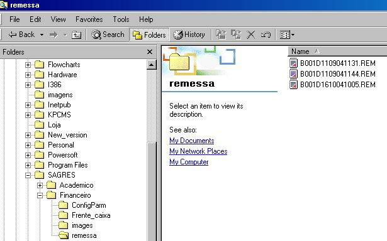Close the Folders pane
The width and height of the screenshot is (387, 241).
pyautogui.click(x=150, y=52)
